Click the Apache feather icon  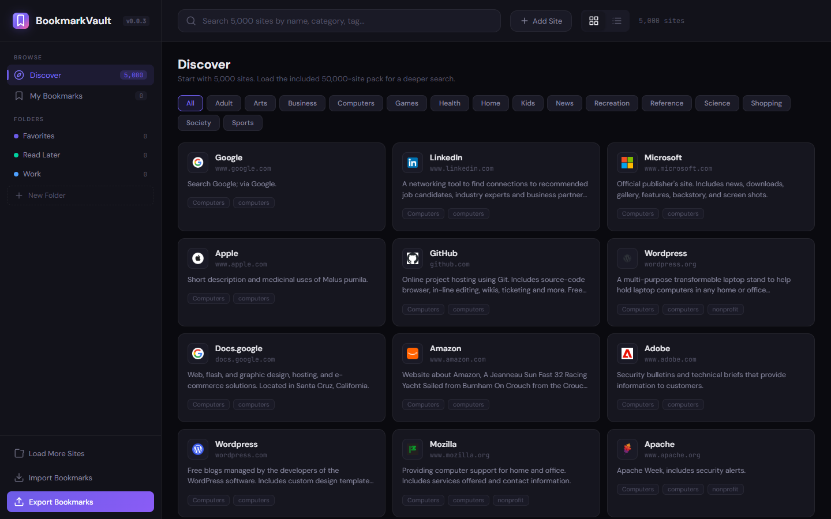tap(627, 449)
